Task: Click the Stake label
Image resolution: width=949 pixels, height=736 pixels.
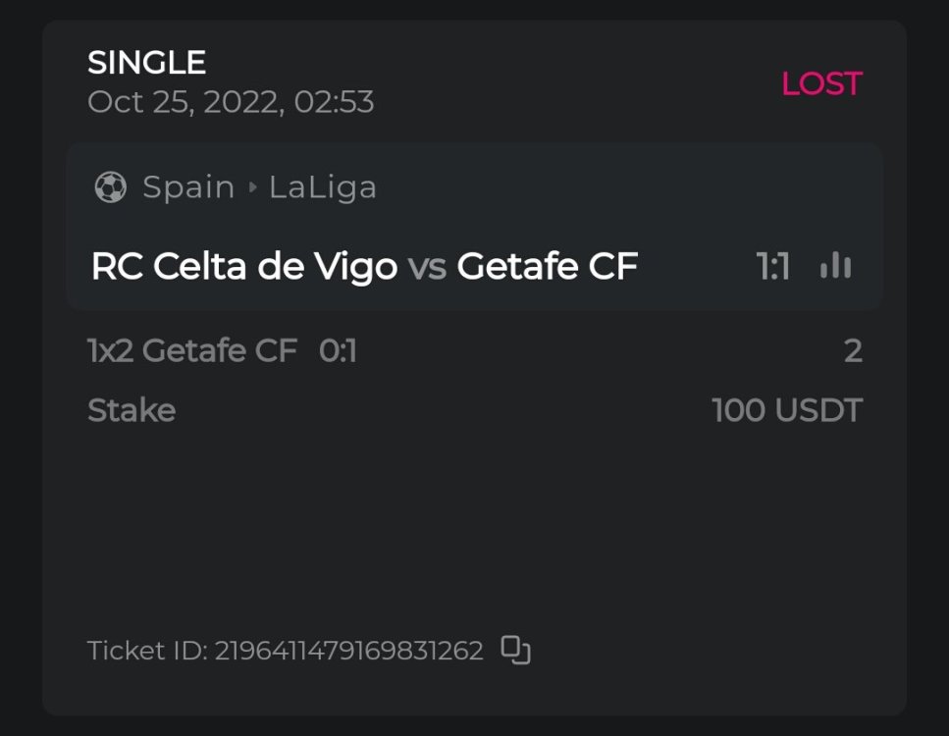Action: tap(132, 410)
